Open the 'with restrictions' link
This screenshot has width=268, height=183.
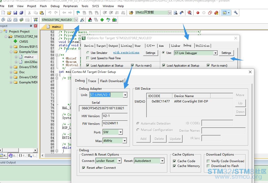[x=126, y=52]
